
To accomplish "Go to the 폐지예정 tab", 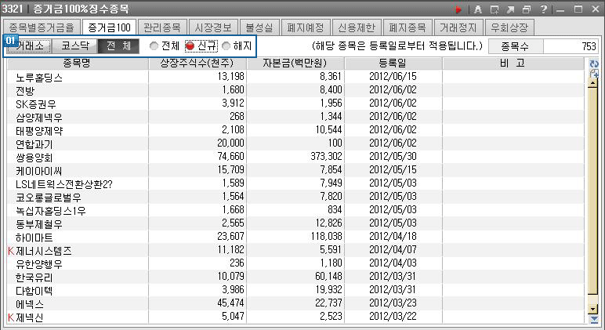I will tap(306, 27).
